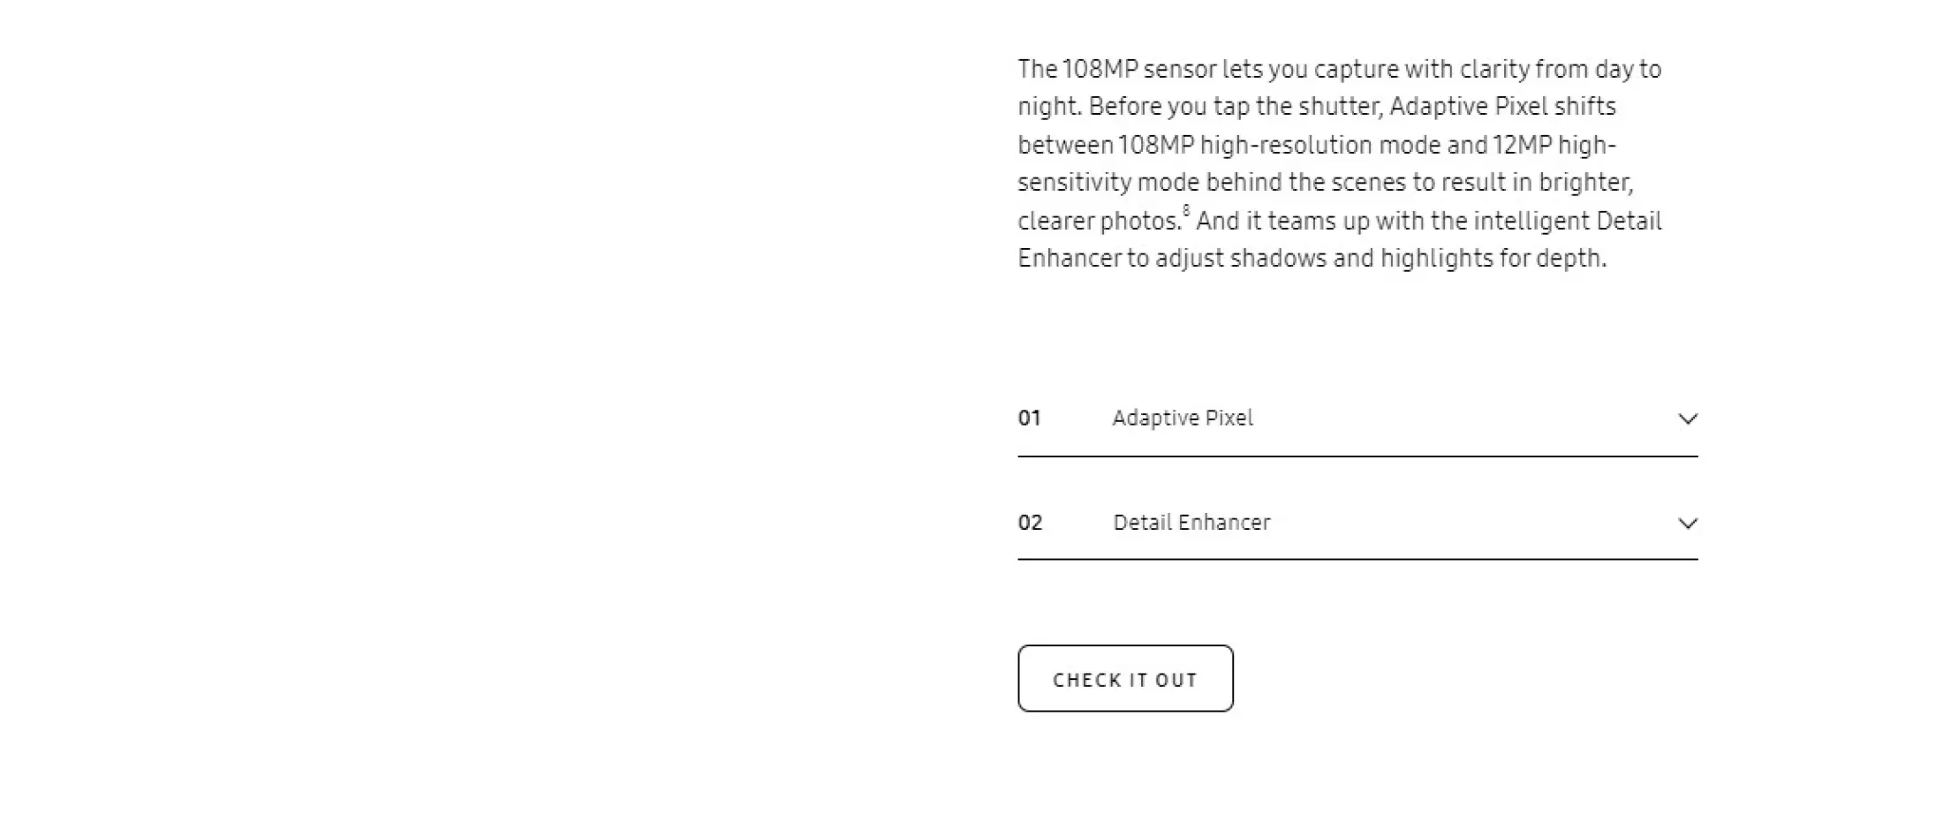1943x815 pixels.
Task: Click "Adaptive Pixel shifts" in the paragraph
Action: pyautogui.click(x=1501, y=107)
